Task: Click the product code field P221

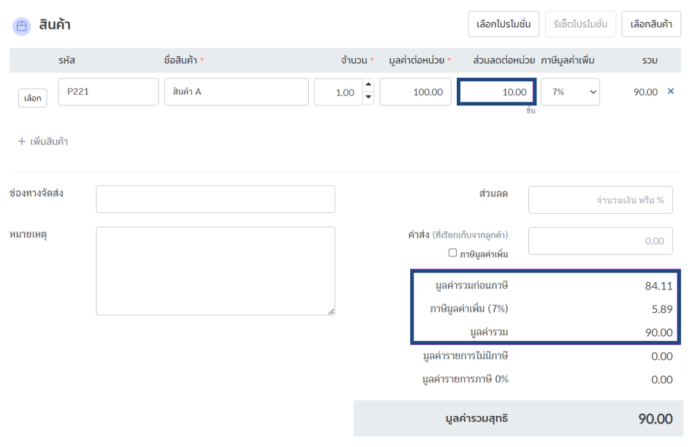Action: pos(109,92)
